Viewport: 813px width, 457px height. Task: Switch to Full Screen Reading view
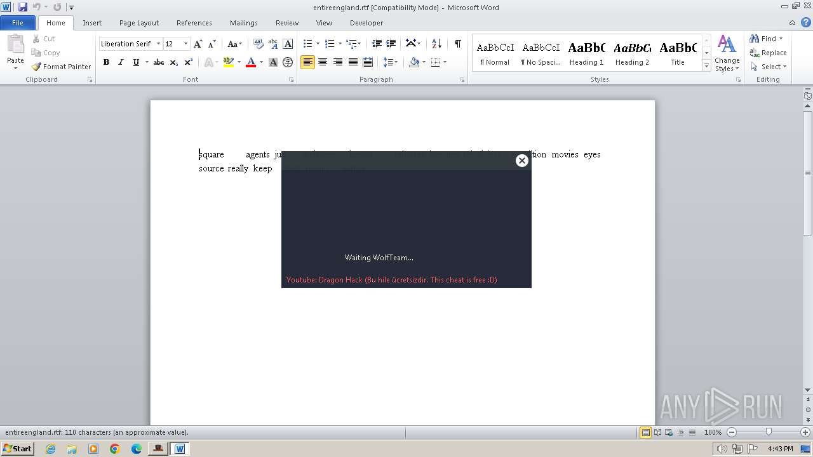657,432
